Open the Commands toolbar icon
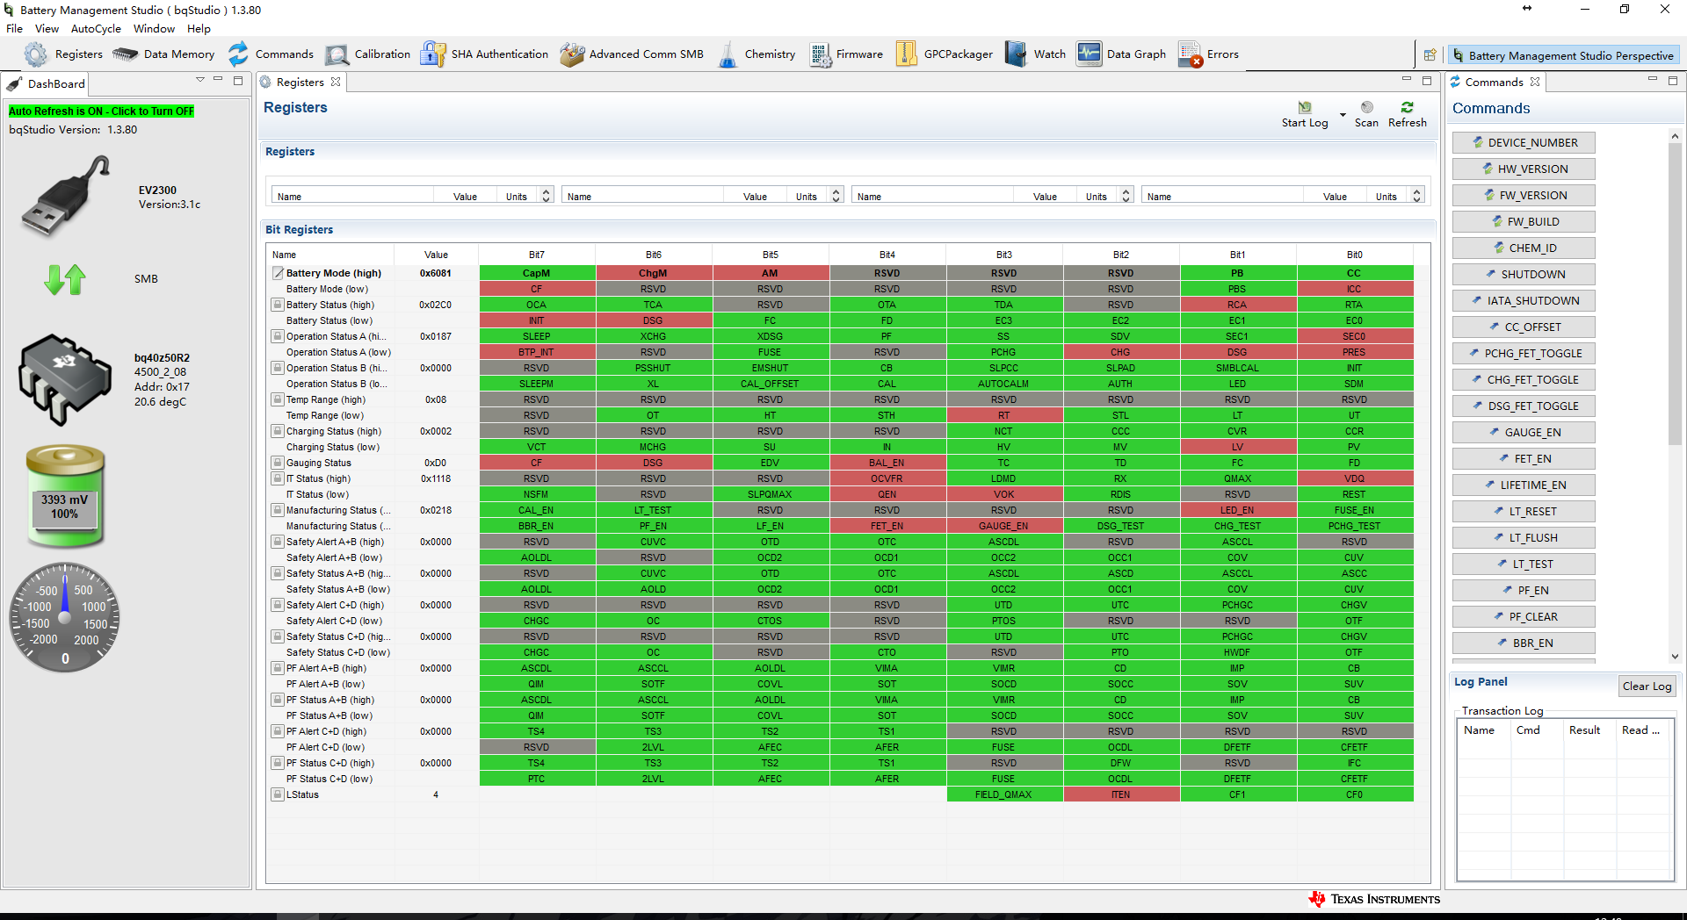The height and width of the screenshot is (920, 1687). point(238,54)
